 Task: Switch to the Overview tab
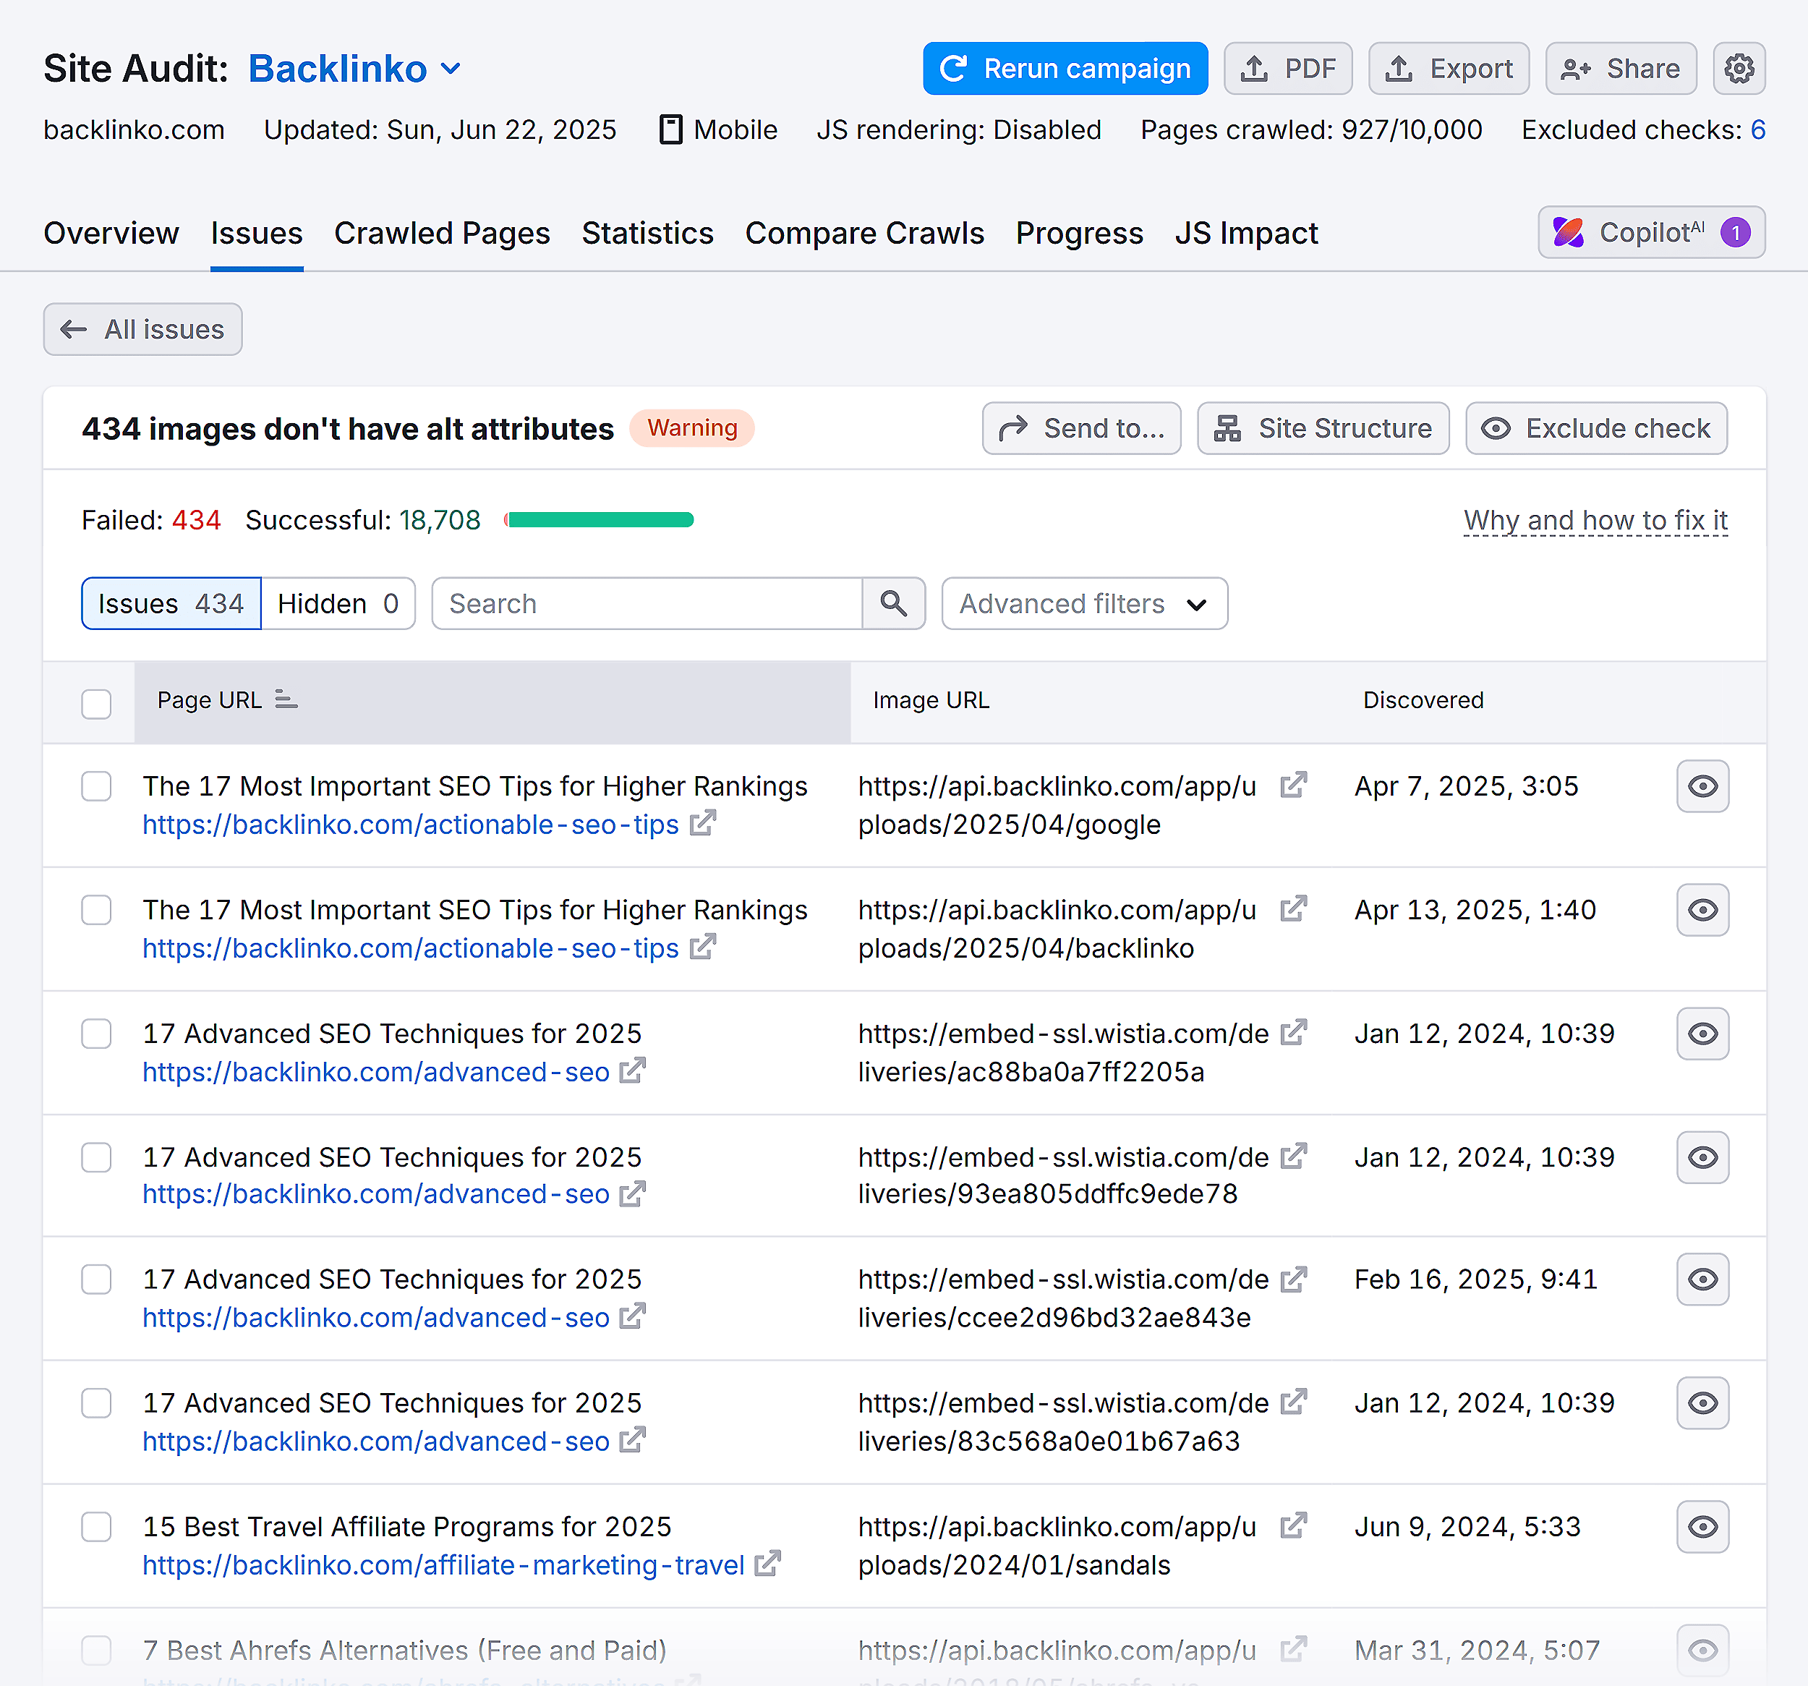tap(111, 234)
